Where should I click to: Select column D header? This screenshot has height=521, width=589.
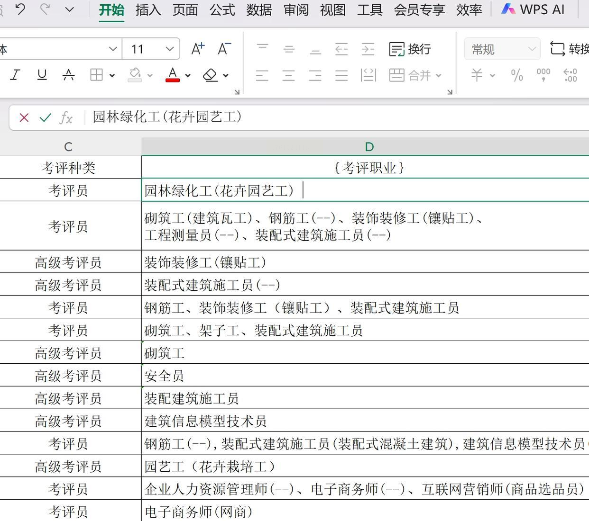click(x=369, y=147)
